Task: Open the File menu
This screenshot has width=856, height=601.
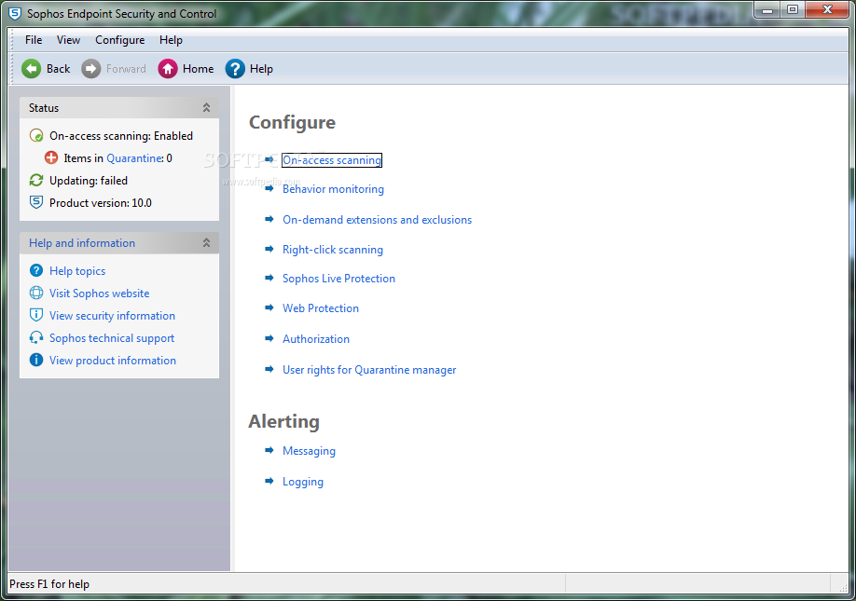Action: (x=34, y=40)
